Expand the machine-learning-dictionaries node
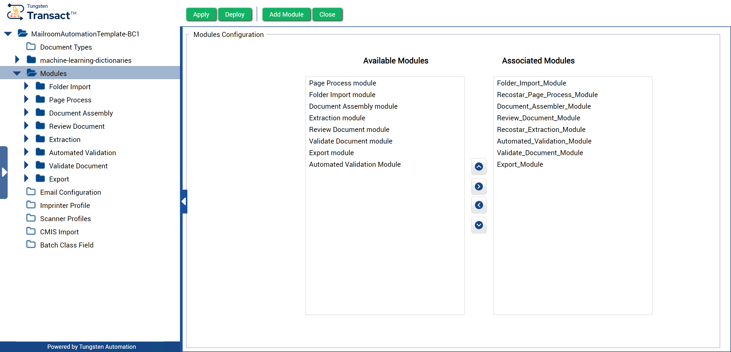Screen dimensions: 731x352 17,60
